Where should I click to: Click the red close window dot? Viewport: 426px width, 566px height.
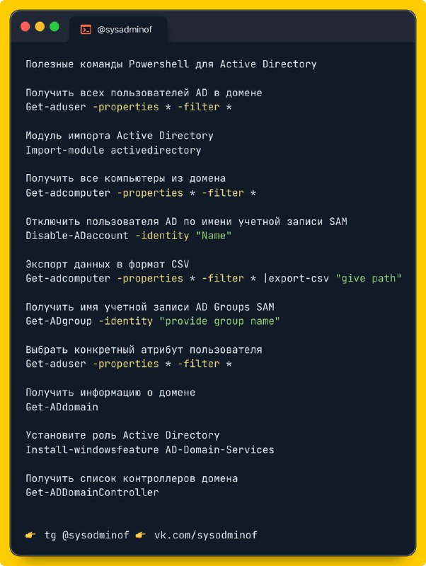click(25, 26)
